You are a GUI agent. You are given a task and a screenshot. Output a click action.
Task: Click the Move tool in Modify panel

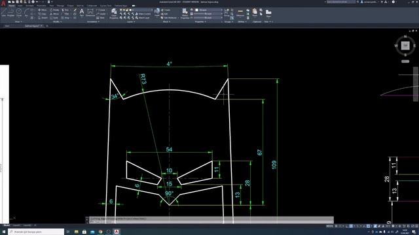tap(42, 10)
